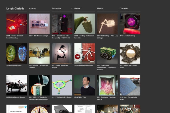
Task: Click '2013 3D Printing – Klan Leg Linkage' title
Action: pyautogui.click(x=107, y=37)
